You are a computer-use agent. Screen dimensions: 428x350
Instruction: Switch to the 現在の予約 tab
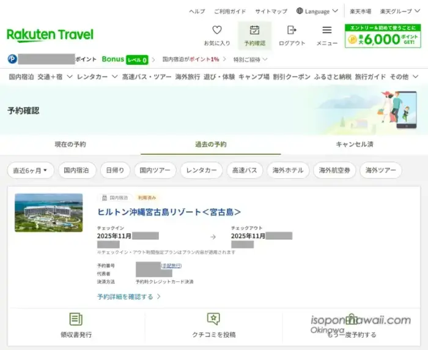coord(70,144)
